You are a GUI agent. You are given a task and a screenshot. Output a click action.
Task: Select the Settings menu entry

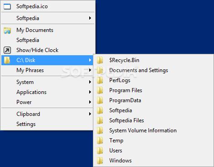click(47, 124)
